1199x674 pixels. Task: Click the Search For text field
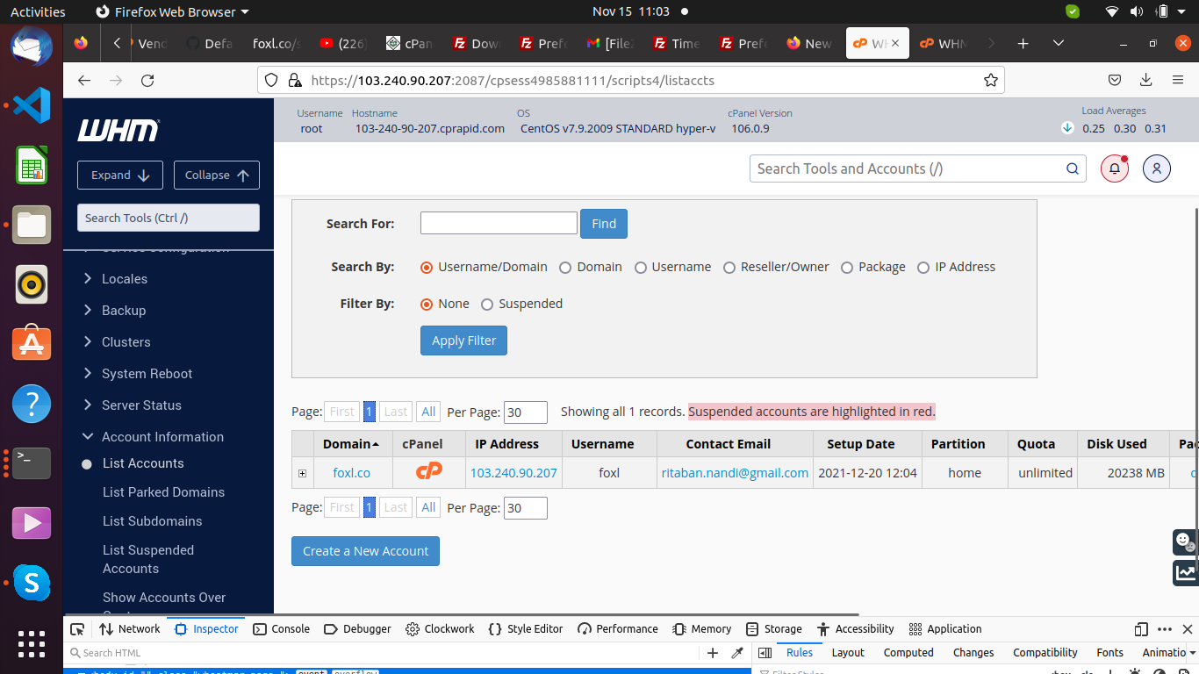tap(499, 223)
